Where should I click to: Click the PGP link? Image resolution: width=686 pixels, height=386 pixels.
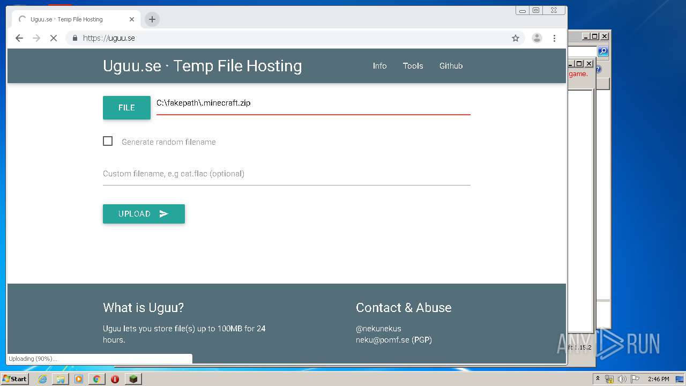tap(422, 340)
